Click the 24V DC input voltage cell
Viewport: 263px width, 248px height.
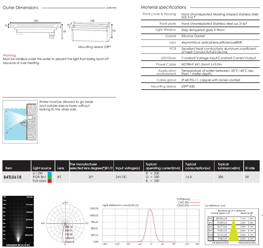click(121, 177)
